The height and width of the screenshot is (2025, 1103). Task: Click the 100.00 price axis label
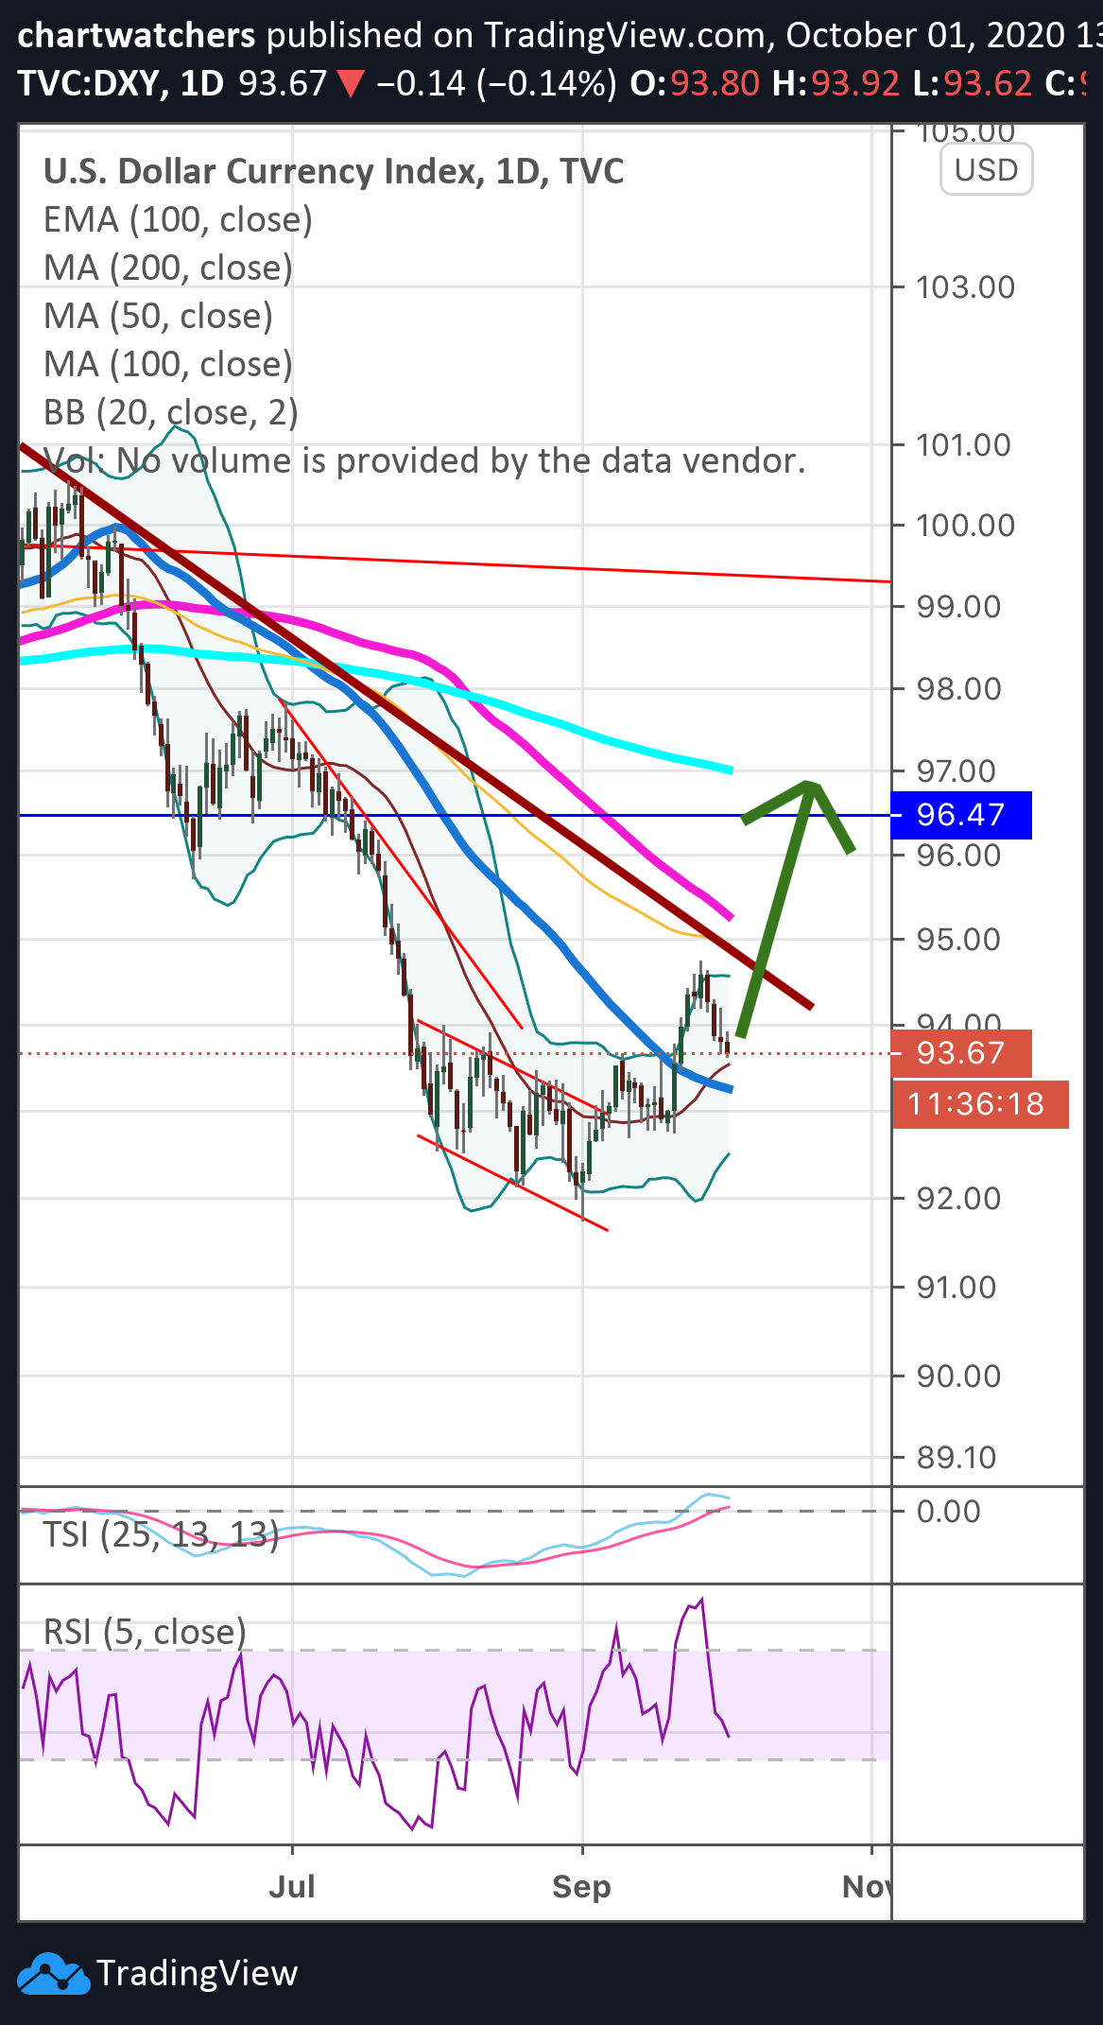(x=965, y=525)
